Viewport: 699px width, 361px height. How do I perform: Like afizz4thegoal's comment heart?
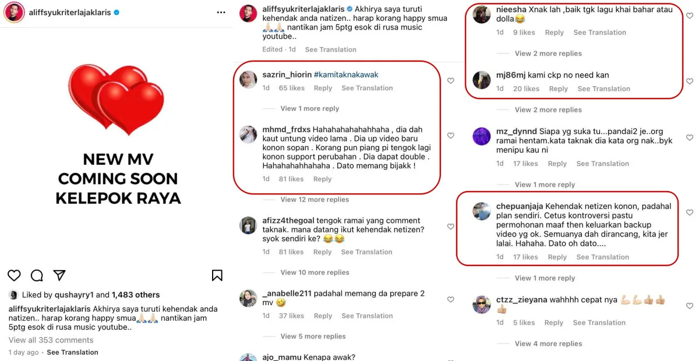point(451,226)
